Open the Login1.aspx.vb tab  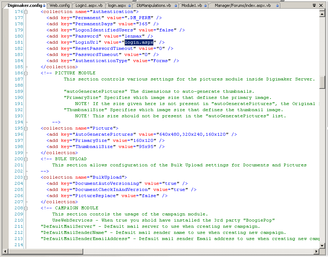pos(89,5)
